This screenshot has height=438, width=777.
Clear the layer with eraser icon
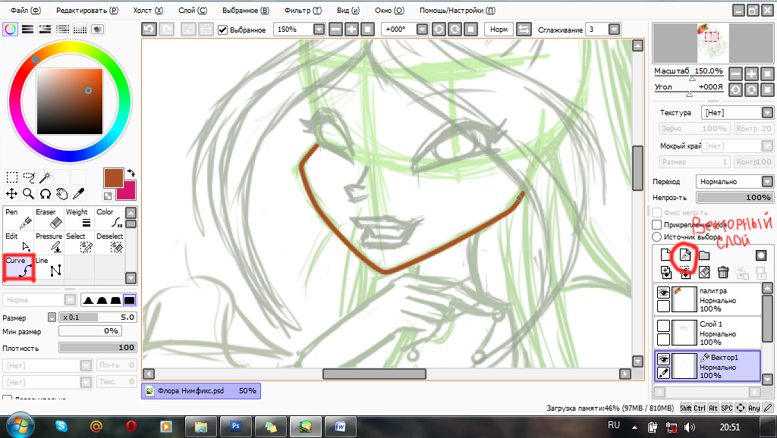[x=704, y=272]
